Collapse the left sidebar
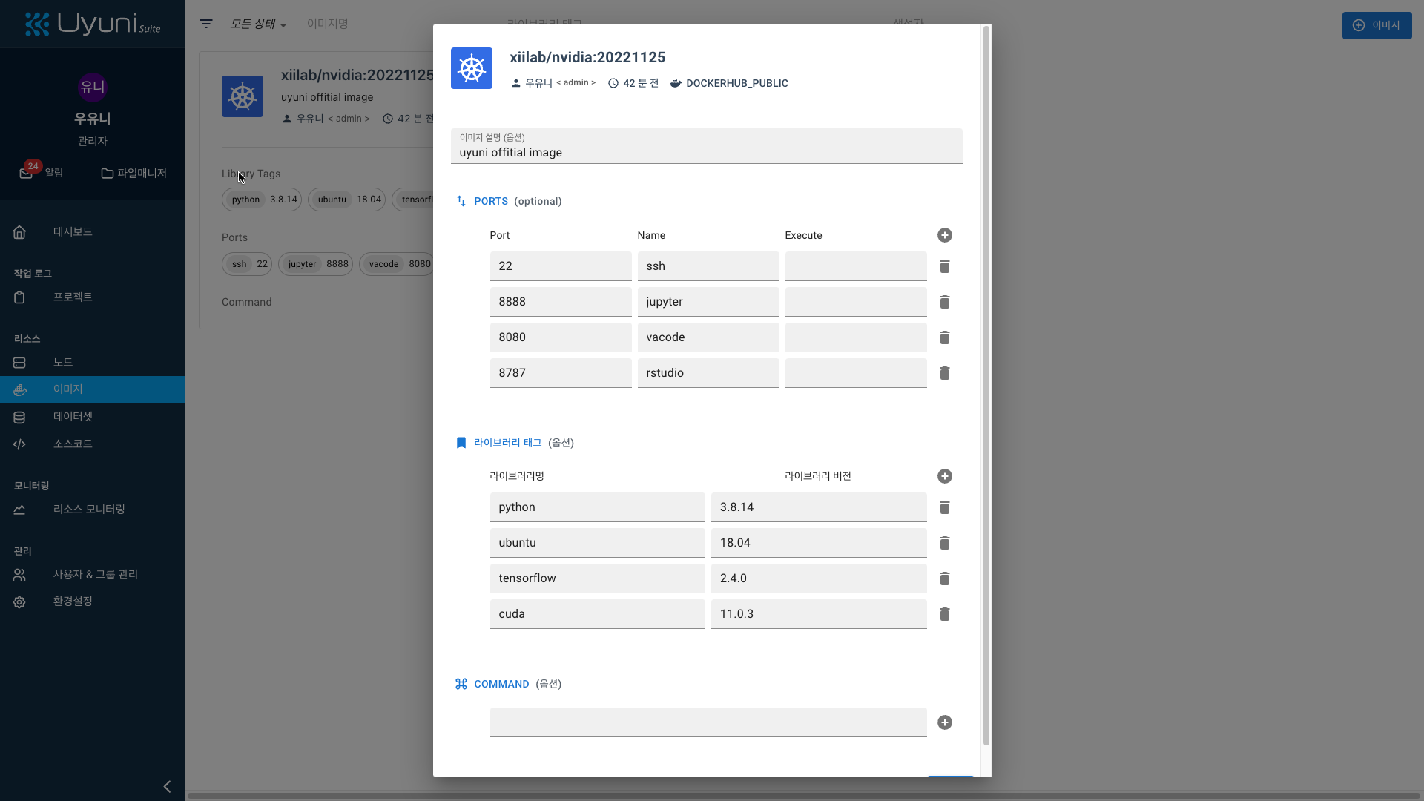Image resolution: width=1424 pixels, height=801 pixels. (x=167, y=786)
